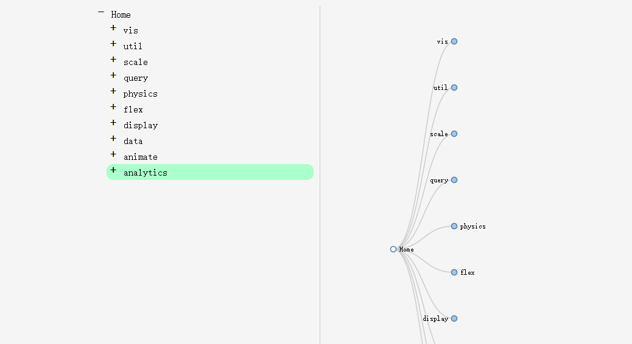Expand the query branch plus icon

[x=113, y=75]
